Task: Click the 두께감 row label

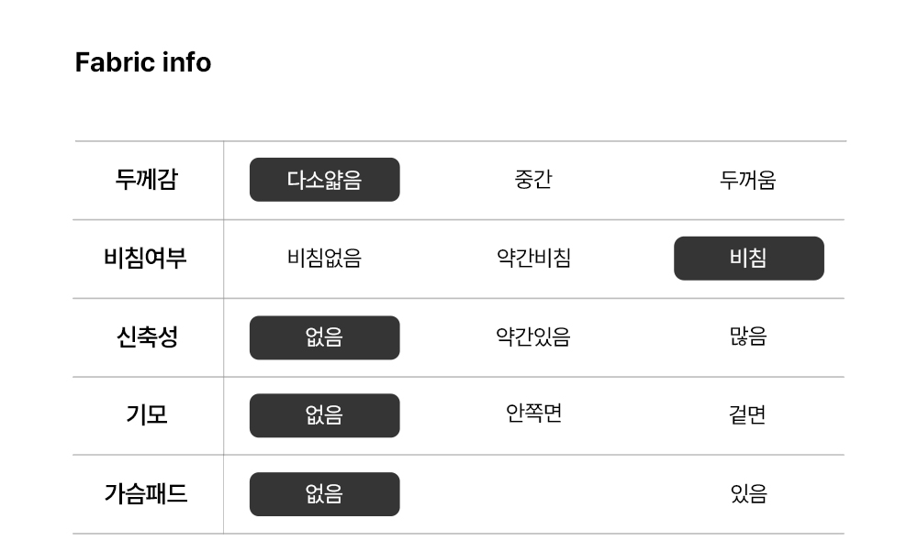Action: pos(146,179)
